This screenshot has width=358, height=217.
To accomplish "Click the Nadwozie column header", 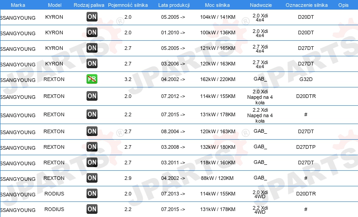I will coord(261,5).
